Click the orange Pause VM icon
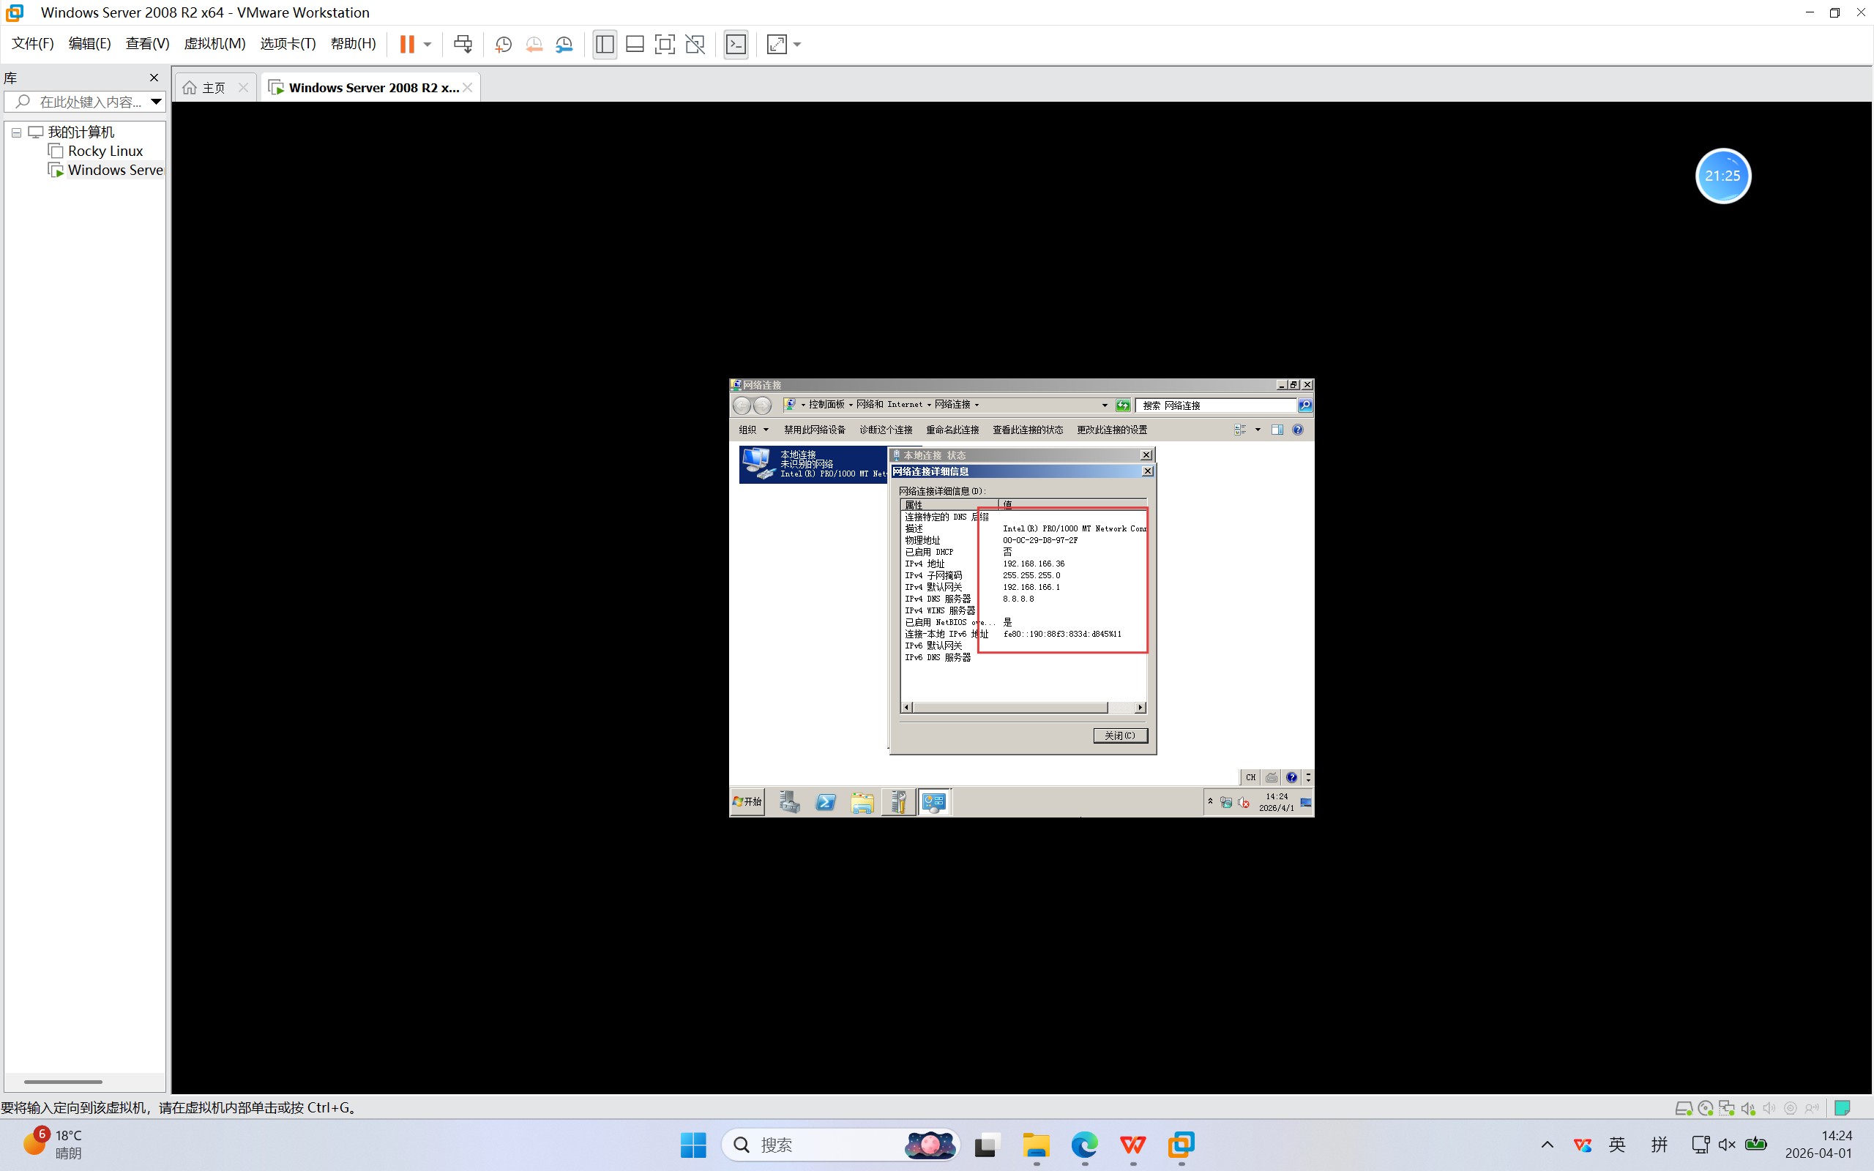This screenshot has height=1171, width=1874. point(406,44)
